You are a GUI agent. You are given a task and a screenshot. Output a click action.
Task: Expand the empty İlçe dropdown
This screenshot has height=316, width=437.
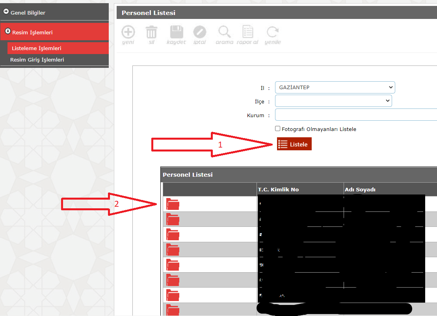tap(333, 101)
